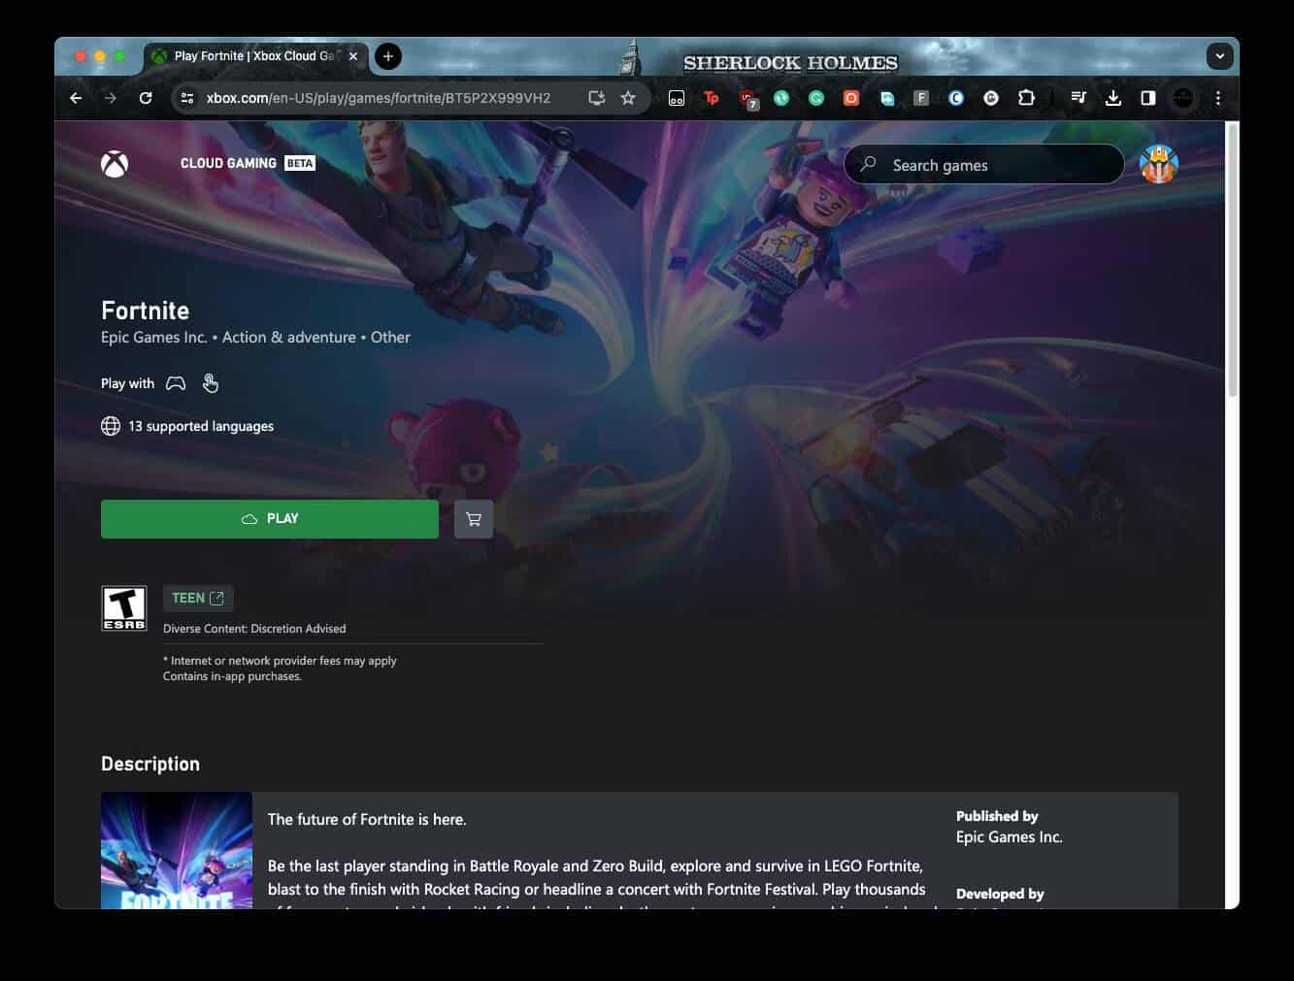Click the browser forward arrow
The image size is (1294, 981).
click(x=111, y=98)
